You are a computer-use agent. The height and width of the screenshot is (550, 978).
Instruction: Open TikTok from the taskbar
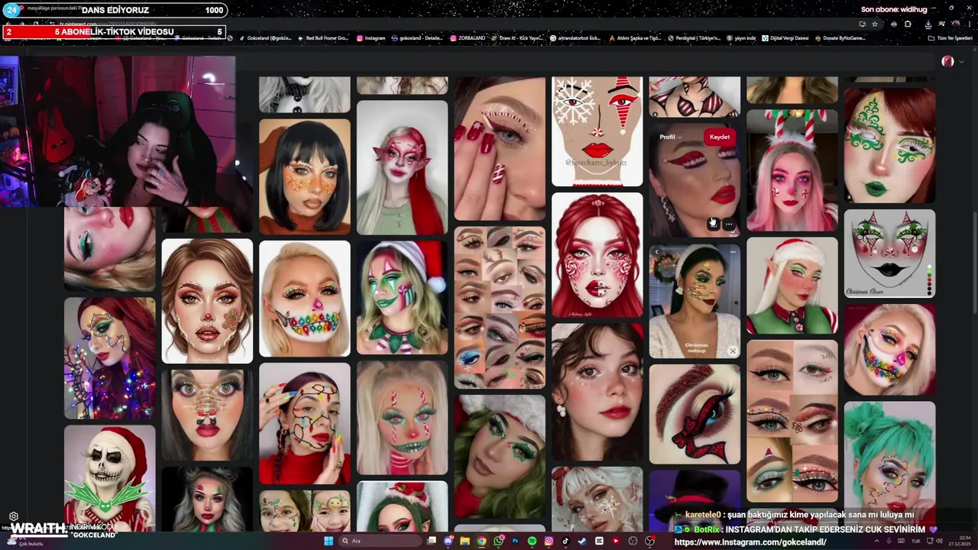pyautogui.click(x=565, y=541)
